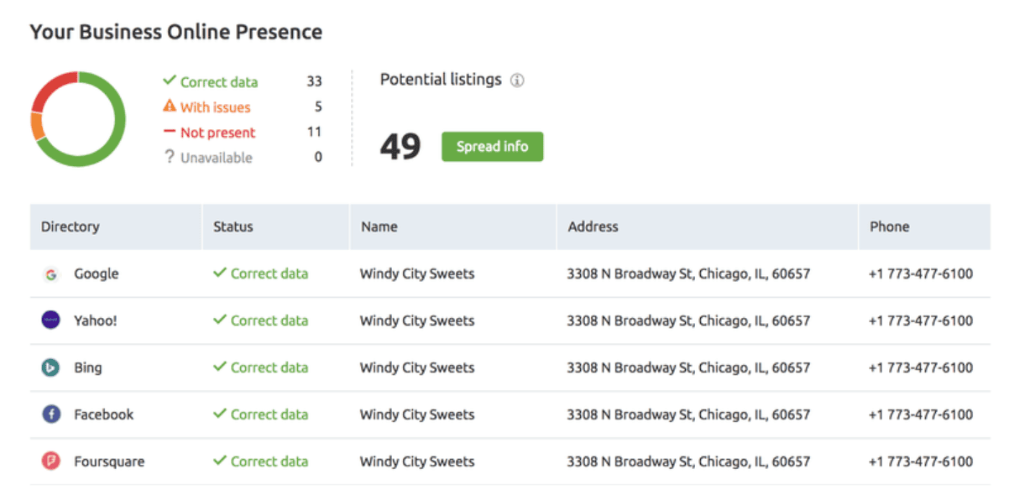Click the red segment of donut chart

[50, 89]
